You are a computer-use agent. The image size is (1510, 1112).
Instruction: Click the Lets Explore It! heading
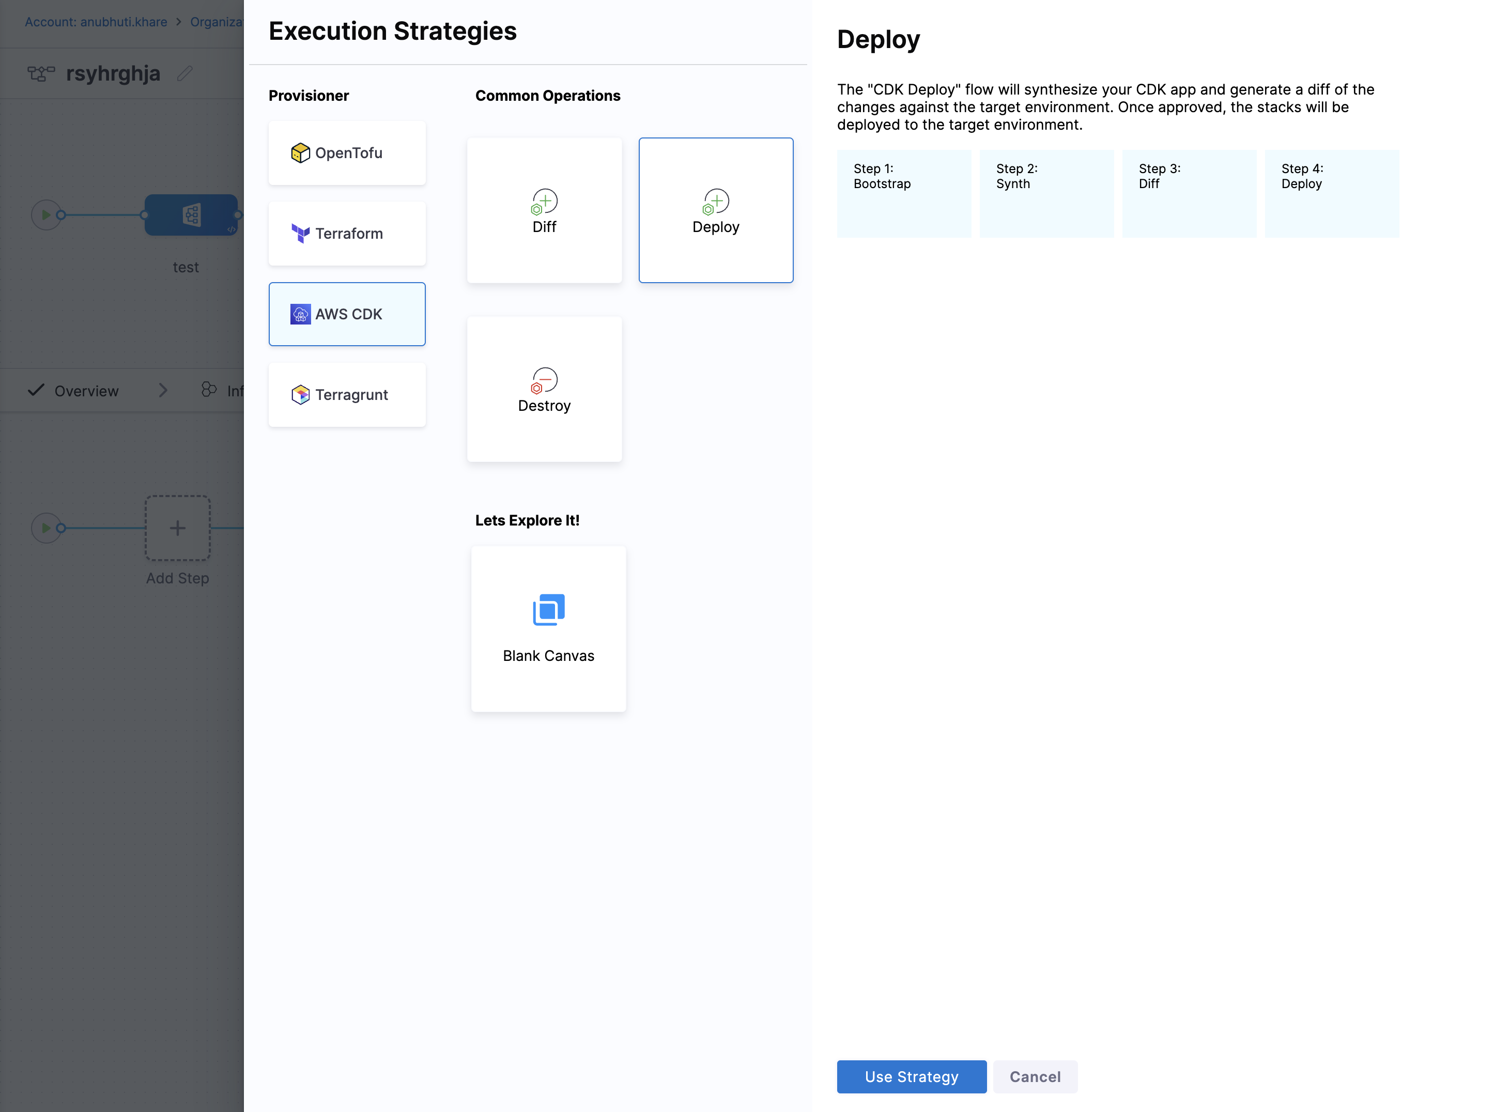tap(527, 520)
